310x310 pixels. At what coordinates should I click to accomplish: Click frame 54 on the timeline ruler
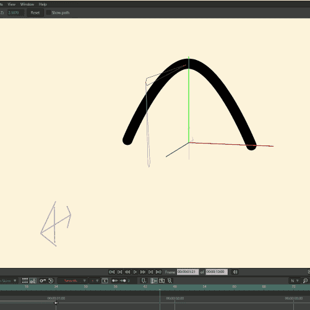(x=204, y=286)
